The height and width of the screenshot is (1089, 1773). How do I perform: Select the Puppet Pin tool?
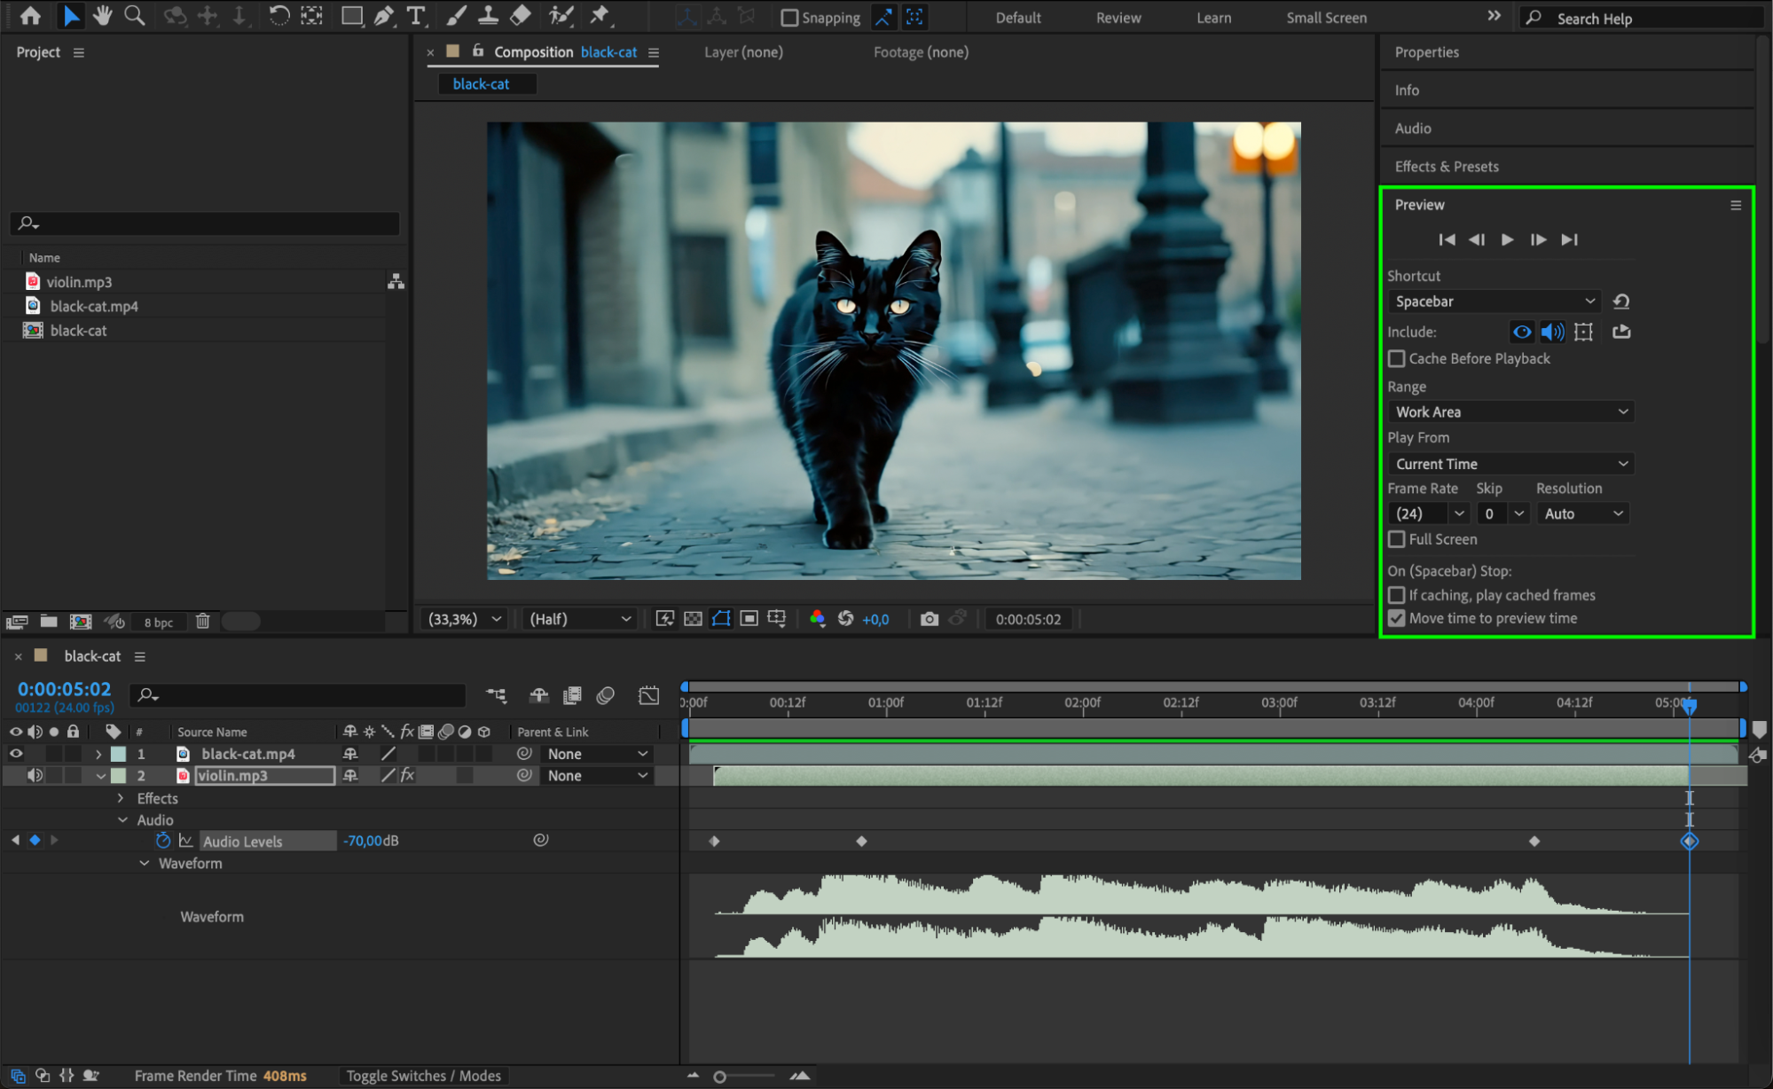point(600,15)
